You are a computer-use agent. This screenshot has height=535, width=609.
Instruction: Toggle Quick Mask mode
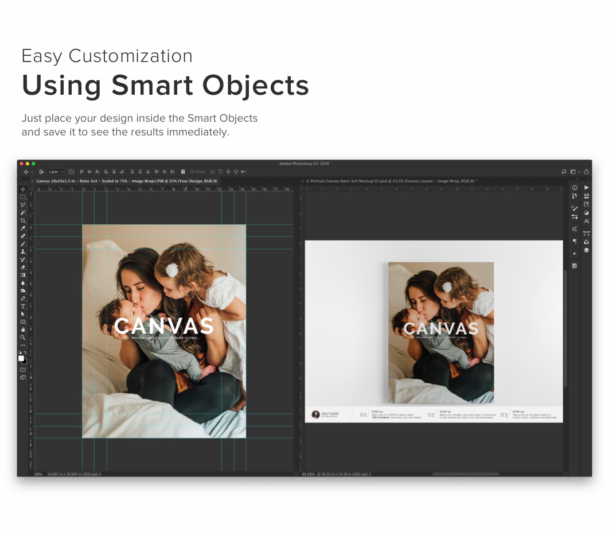click(23, 370)
